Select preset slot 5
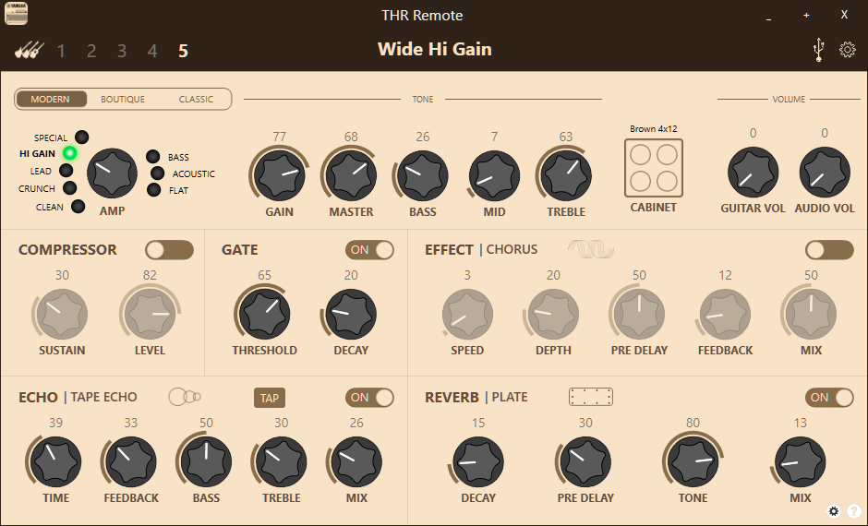This screenshot has width=868, height=526. 183,51
